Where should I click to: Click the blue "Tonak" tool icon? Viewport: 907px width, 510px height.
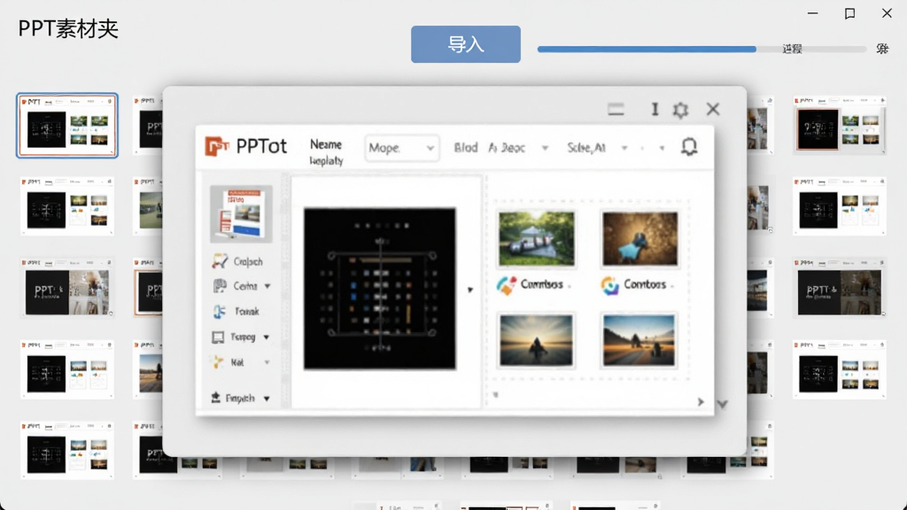point(220,311)
